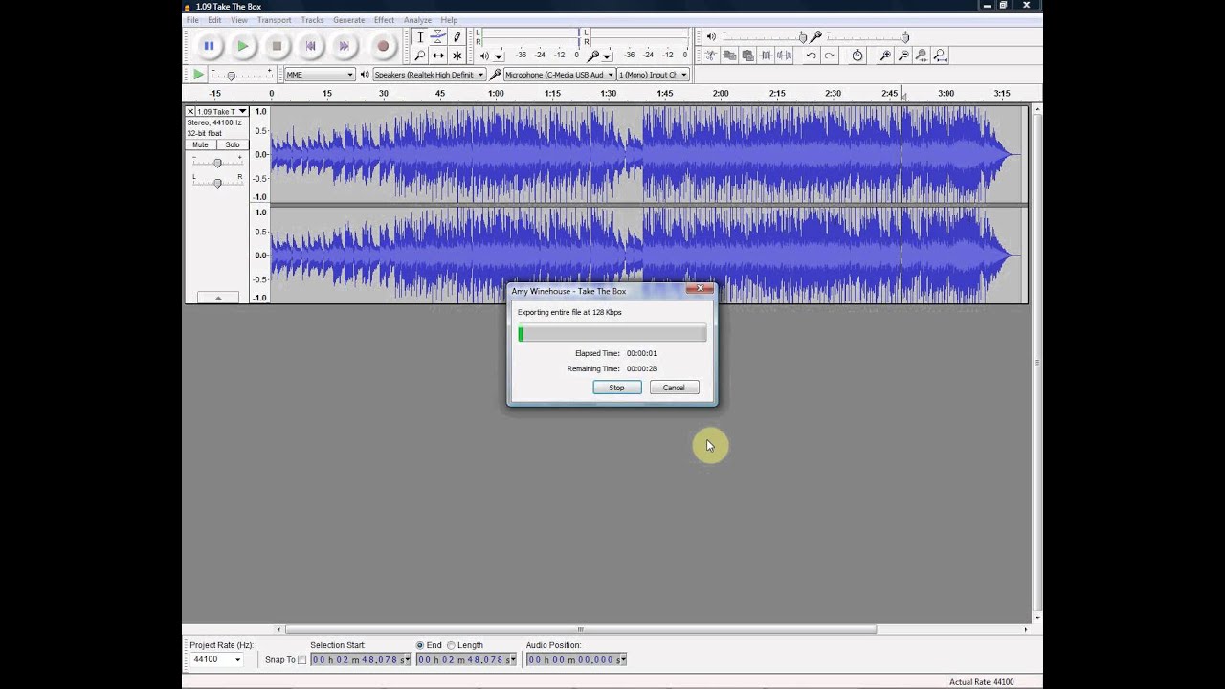
Task: Select the Selection (I-beam) tool
Action: [x=420, y=36]
